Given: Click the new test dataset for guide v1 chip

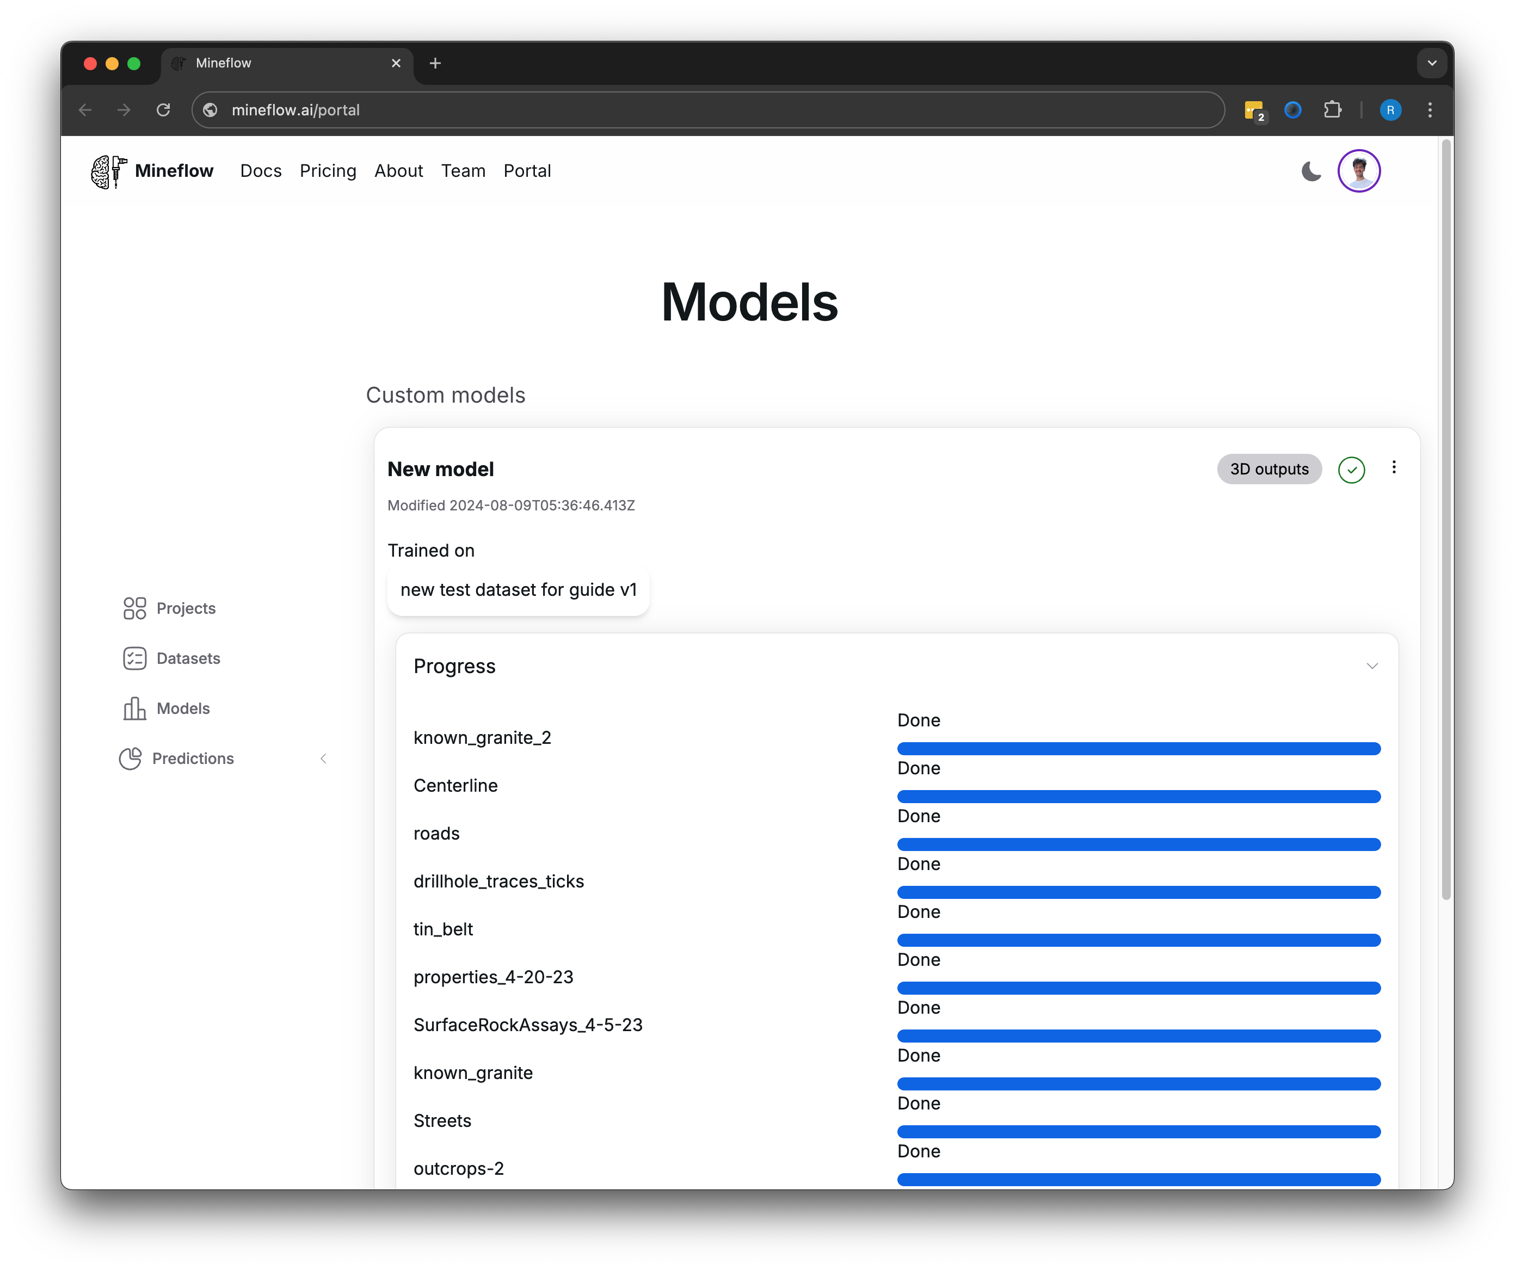Looking at the screenshot, I should click(x=518, y=590).
